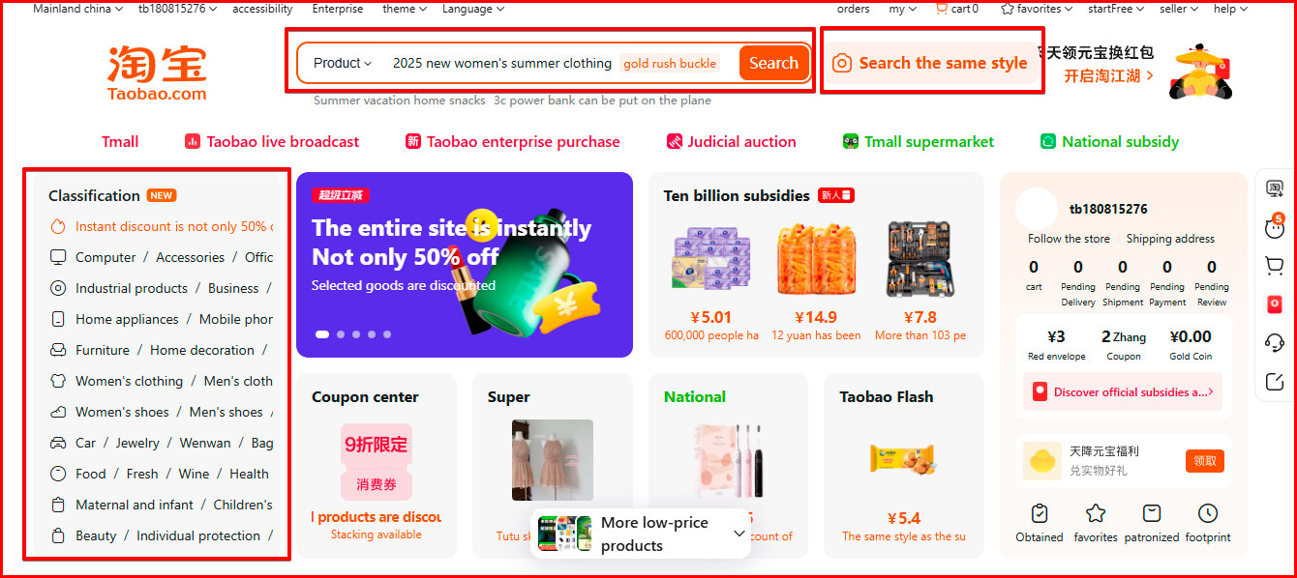Click the orange Search button
Screen dimensions: 1297x578
click(773, 63)
